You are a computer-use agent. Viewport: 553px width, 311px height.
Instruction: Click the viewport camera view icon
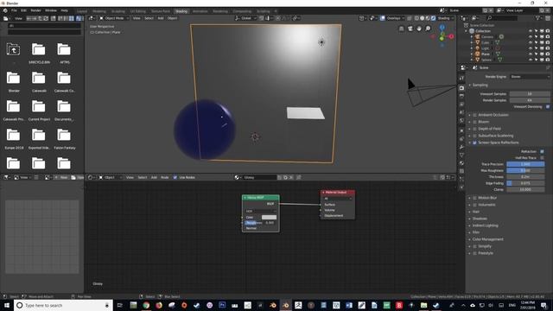[x=410, y=29]
